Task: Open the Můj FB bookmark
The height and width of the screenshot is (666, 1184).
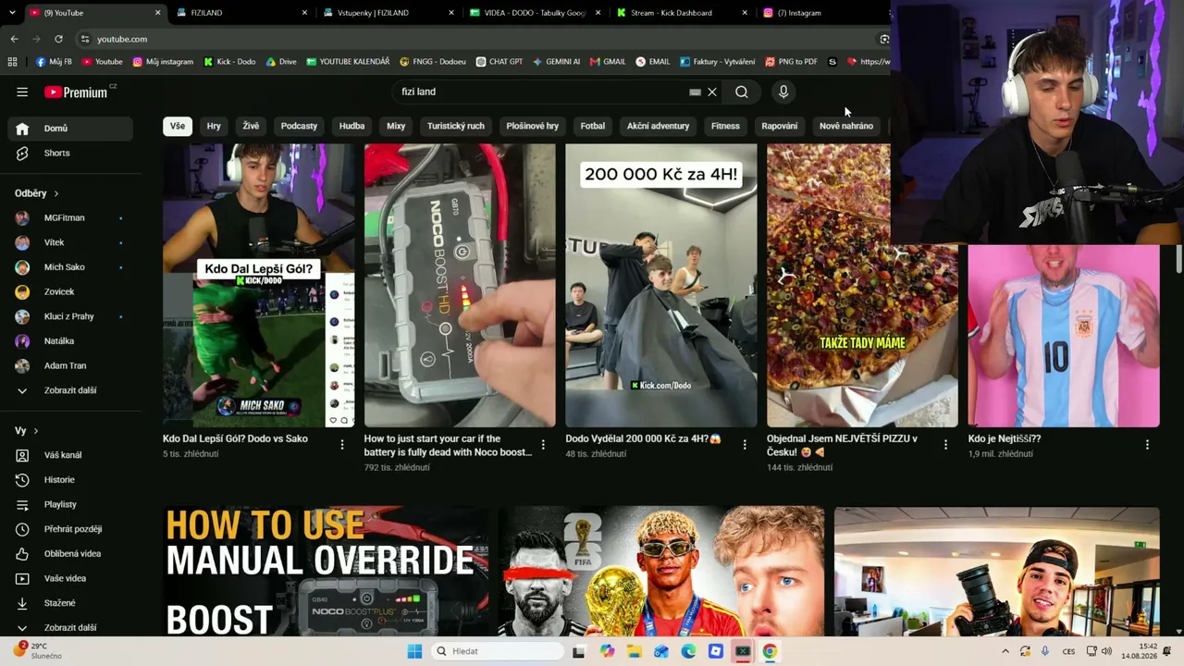Action: point(54,62)
